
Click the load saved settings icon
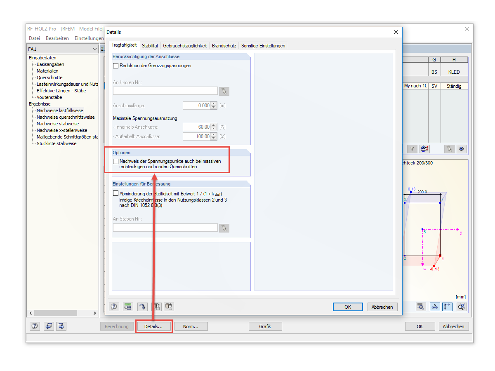(x=156, y=307)
